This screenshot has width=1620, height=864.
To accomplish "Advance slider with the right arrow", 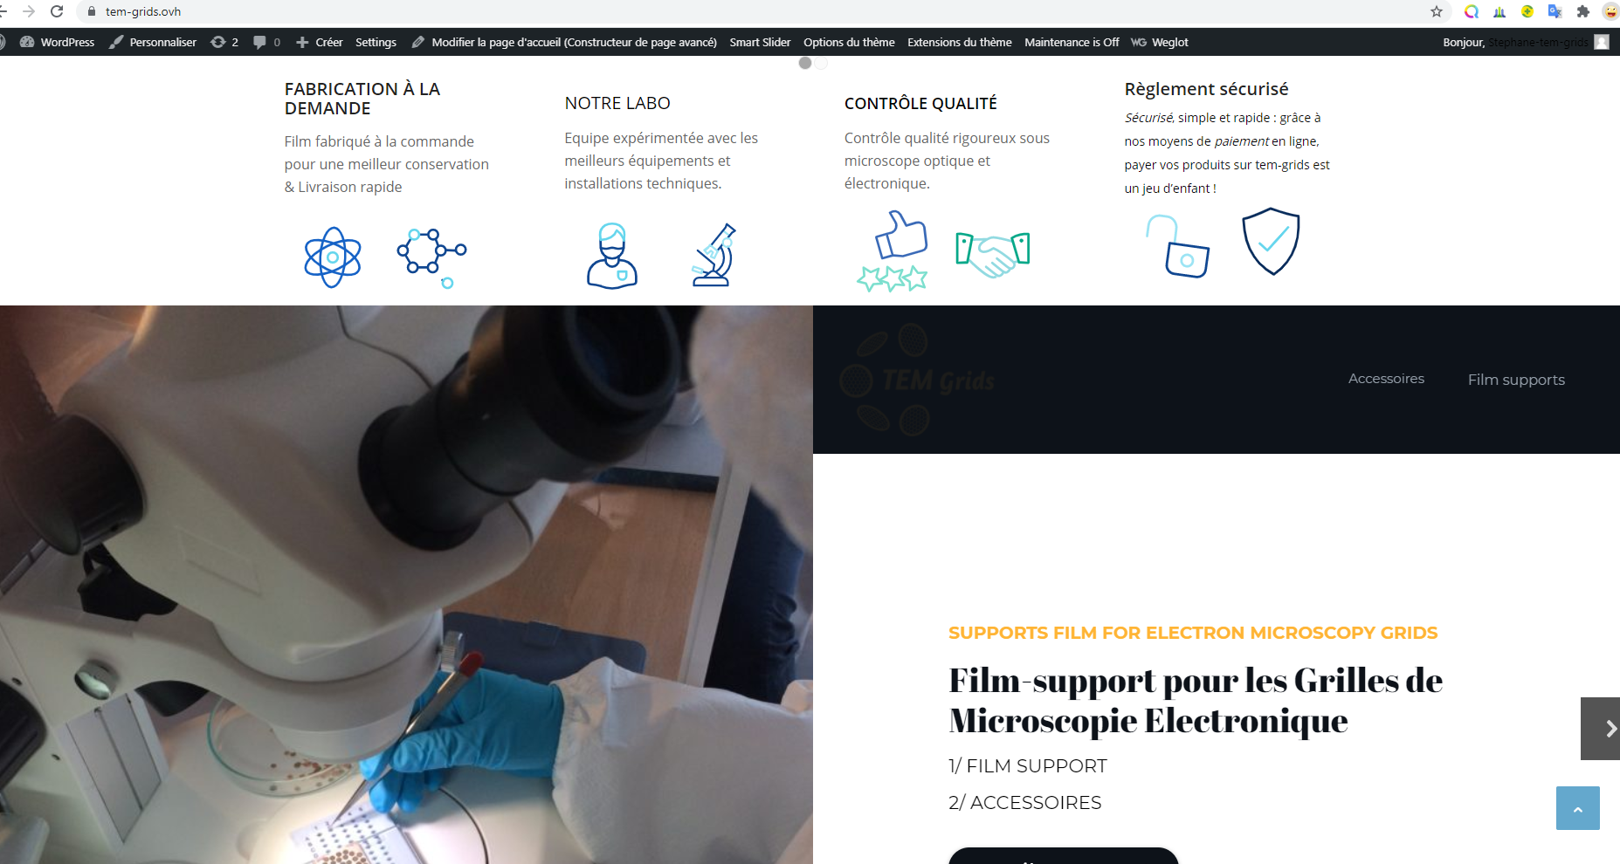I will [x=1602, y=729].
